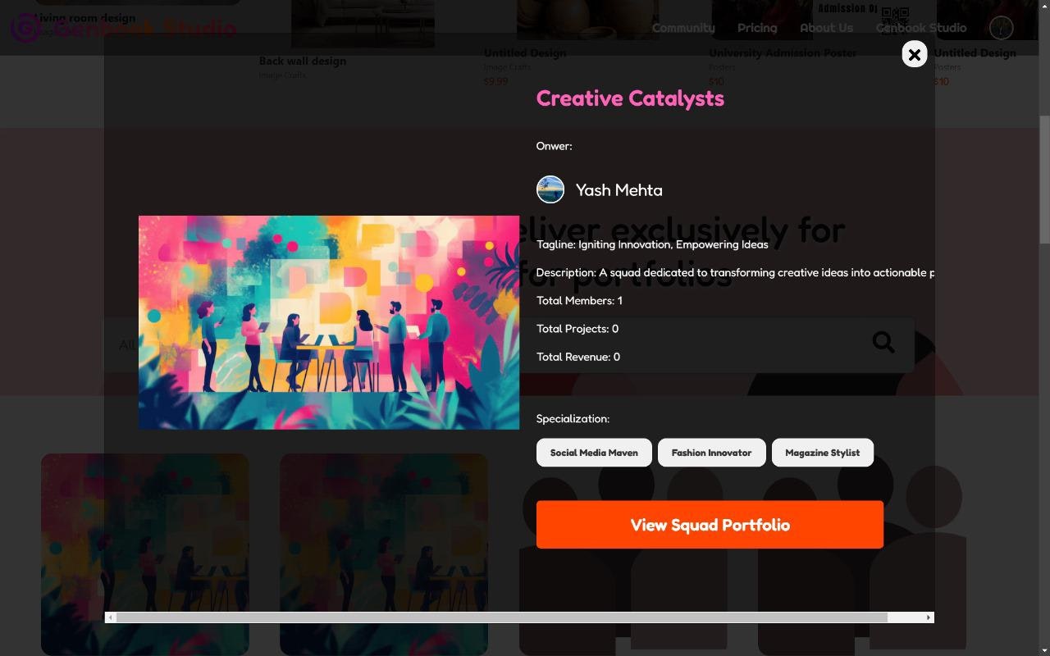The height and width of the screenshot is (656, 1050).
Task: Click the horizontal scrollbar right arrow
Action: tap(929, 617)
